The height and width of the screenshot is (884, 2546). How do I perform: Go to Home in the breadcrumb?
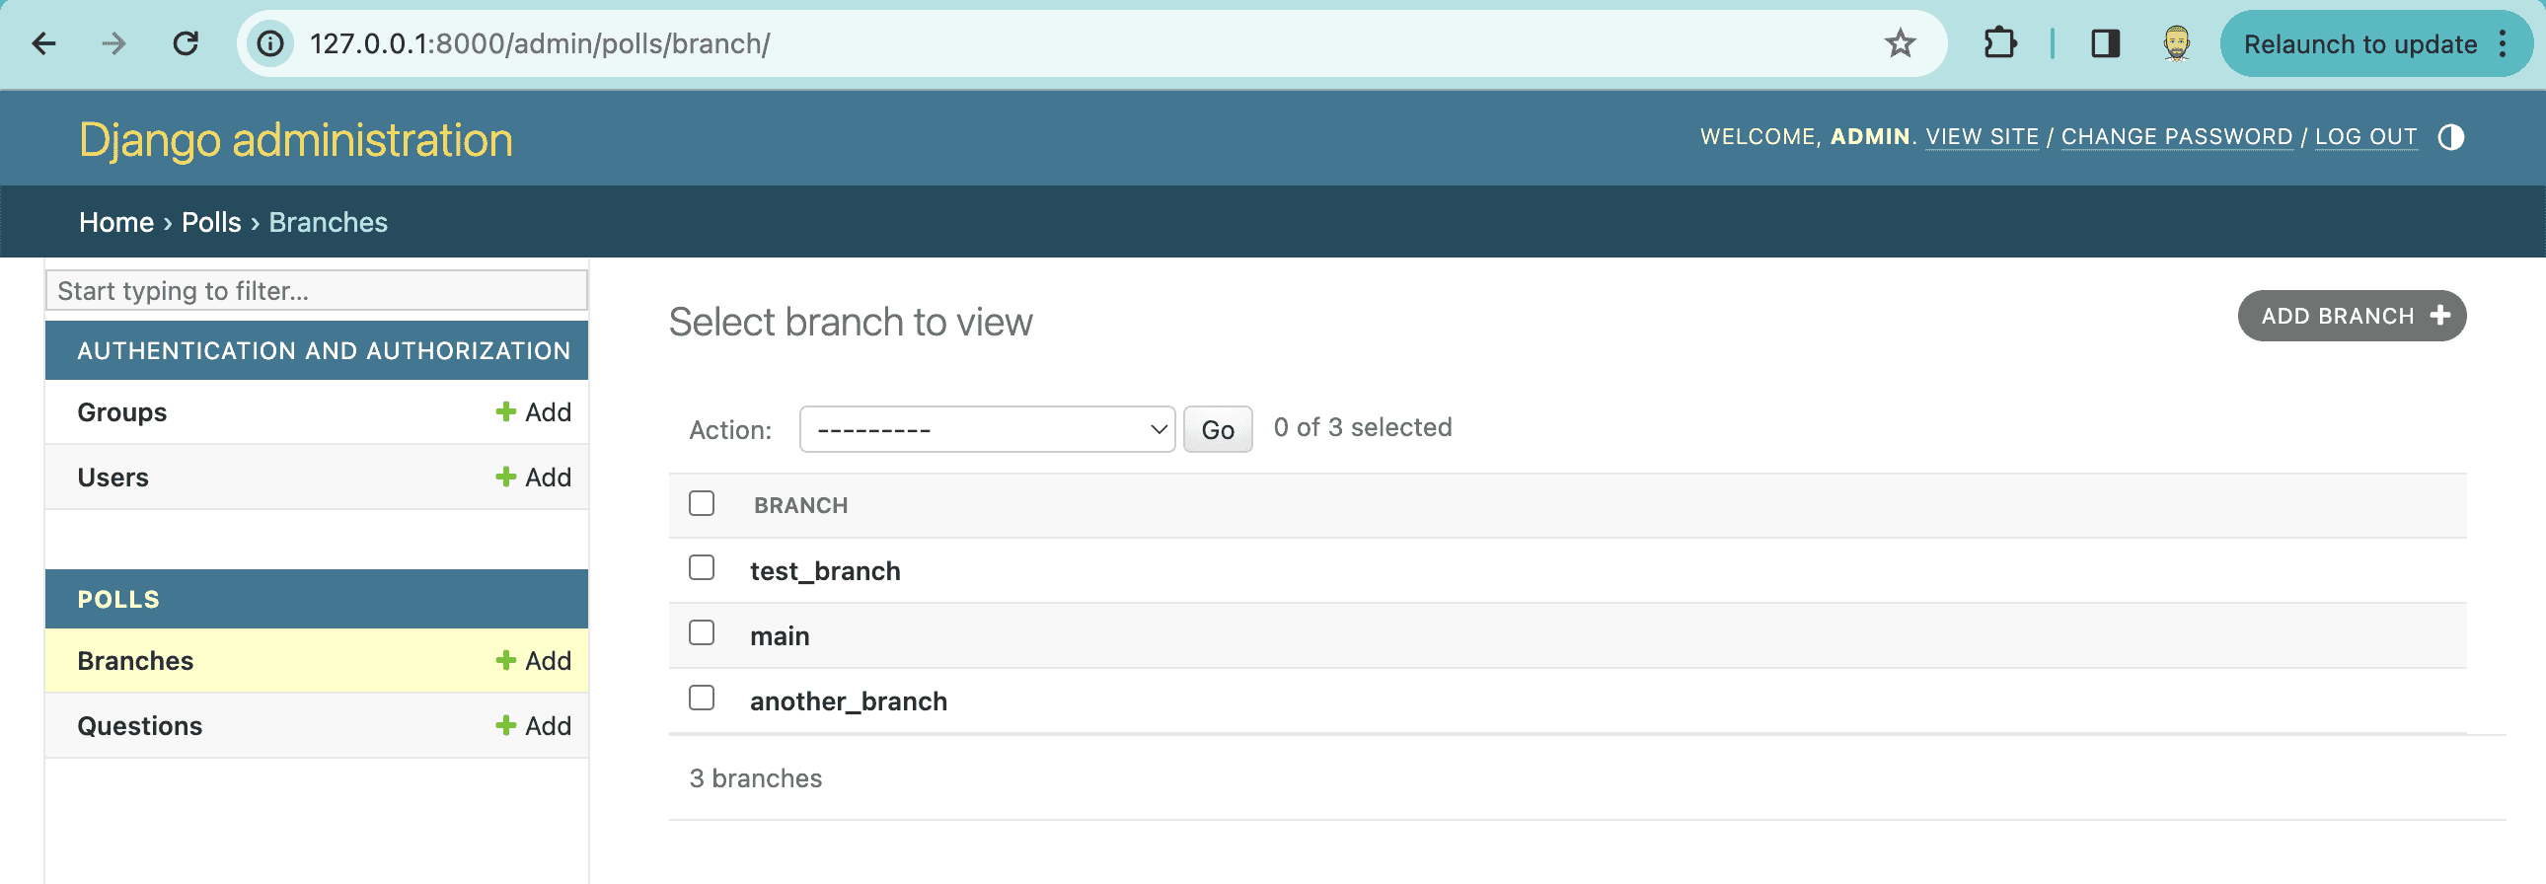pyautogui.click(x=116, y=222)
